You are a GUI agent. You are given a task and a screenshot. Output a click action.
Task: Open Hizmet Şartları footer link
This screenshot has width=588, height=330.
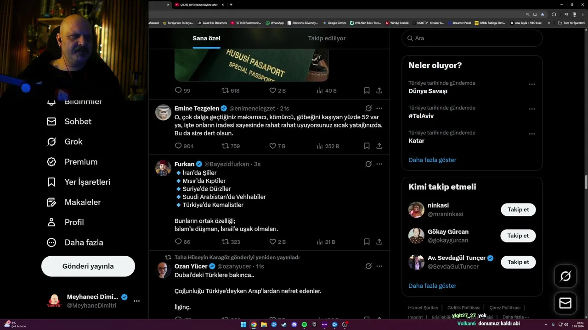pyautogui.click(x=423, y=308)
